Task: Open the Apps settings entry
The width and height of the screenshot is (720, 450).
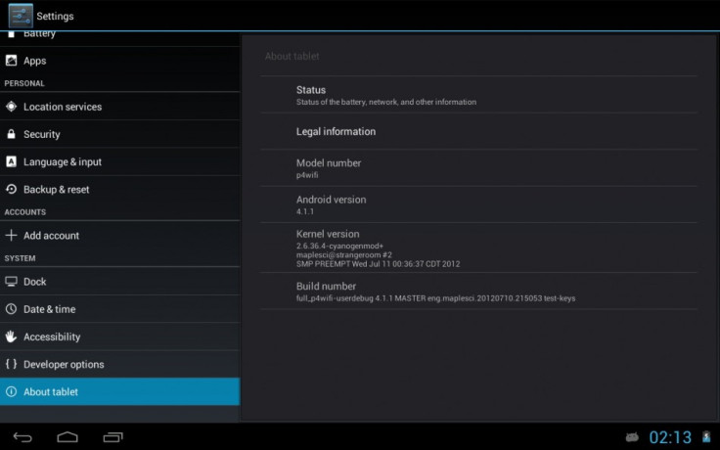Action: 120,61
